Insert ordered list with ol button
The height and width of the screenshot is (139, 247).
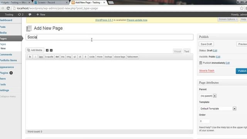[x=80, y=57]
